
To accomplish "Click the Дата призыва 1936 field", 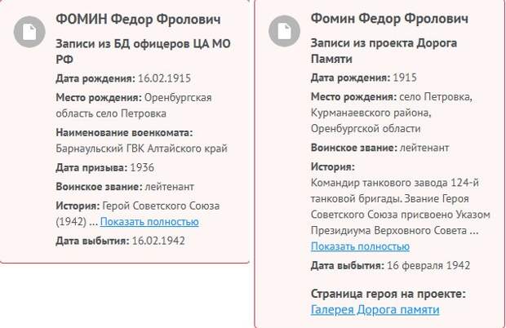I will pyautogui.click(x=105, y=168).
